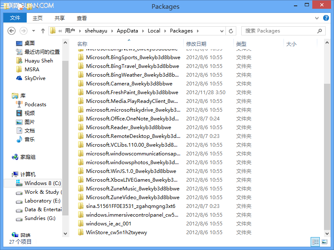Click the back navigation arrow
334x250 pixels.
pos(12,30)
